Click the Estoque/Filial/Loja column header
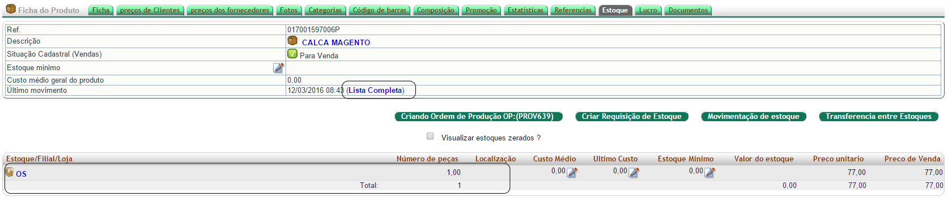 [x=40, y=159]
